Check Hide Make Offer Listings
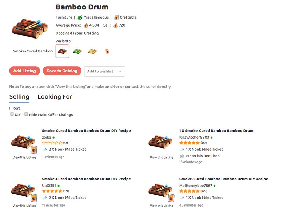Screen dimensions: 291x207 26,114
